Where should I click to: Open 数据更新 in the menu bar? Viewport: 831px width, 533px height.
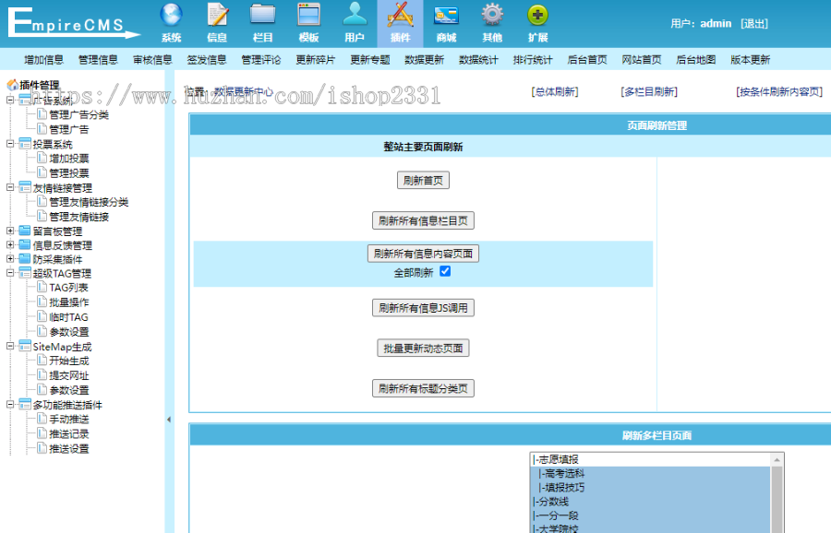click(x=425, y=60)
